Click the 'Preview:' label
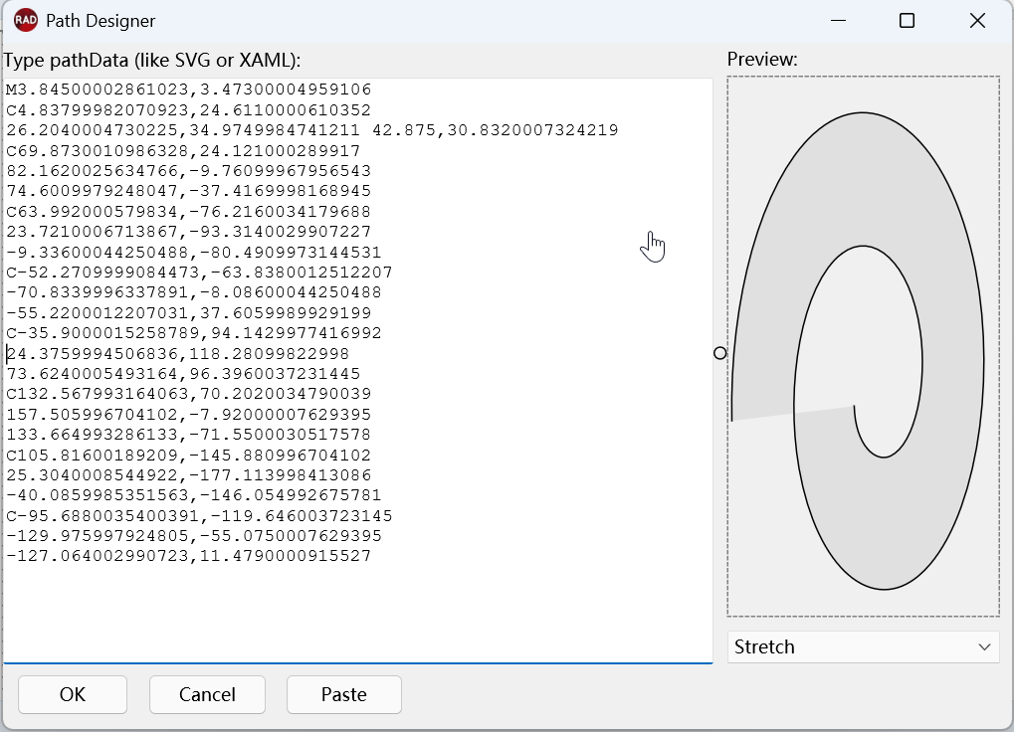Image resolution: width=1014 pixels, height=732 pixels. 762,59
